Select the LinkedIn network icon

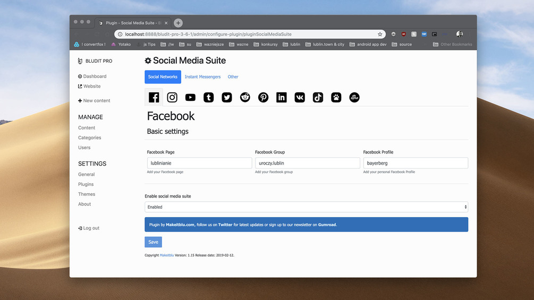(x=281, y=97)
